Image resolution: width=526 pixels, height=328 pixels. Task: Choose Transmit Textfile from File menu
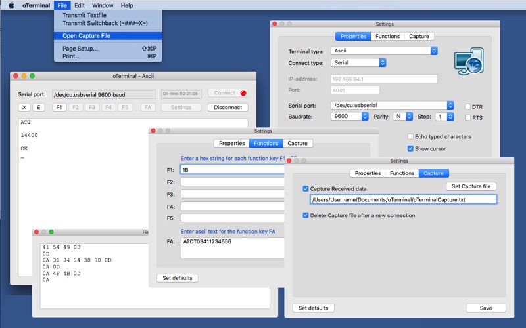[108, 15]
